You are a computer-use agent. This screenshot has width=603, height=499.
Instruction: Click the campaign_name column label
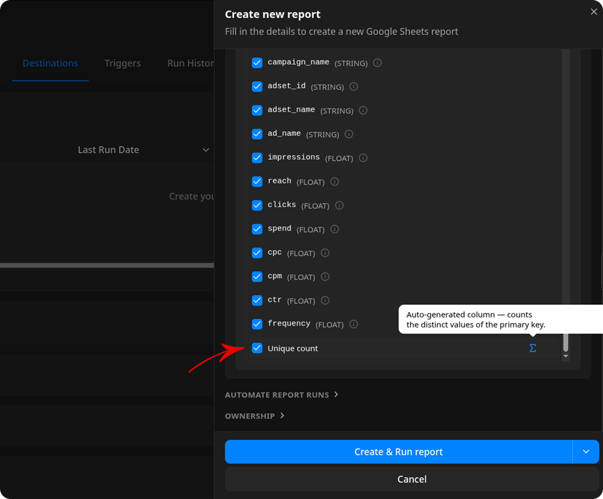[x=298, y=62]
